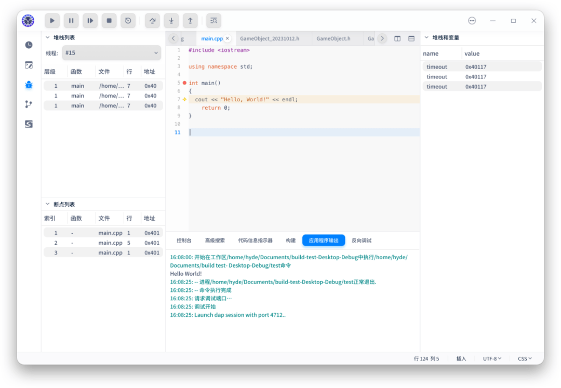Select the bug debugger icon in sidebar
This screenshot has height=388, width=561.
tap(29, 85)
